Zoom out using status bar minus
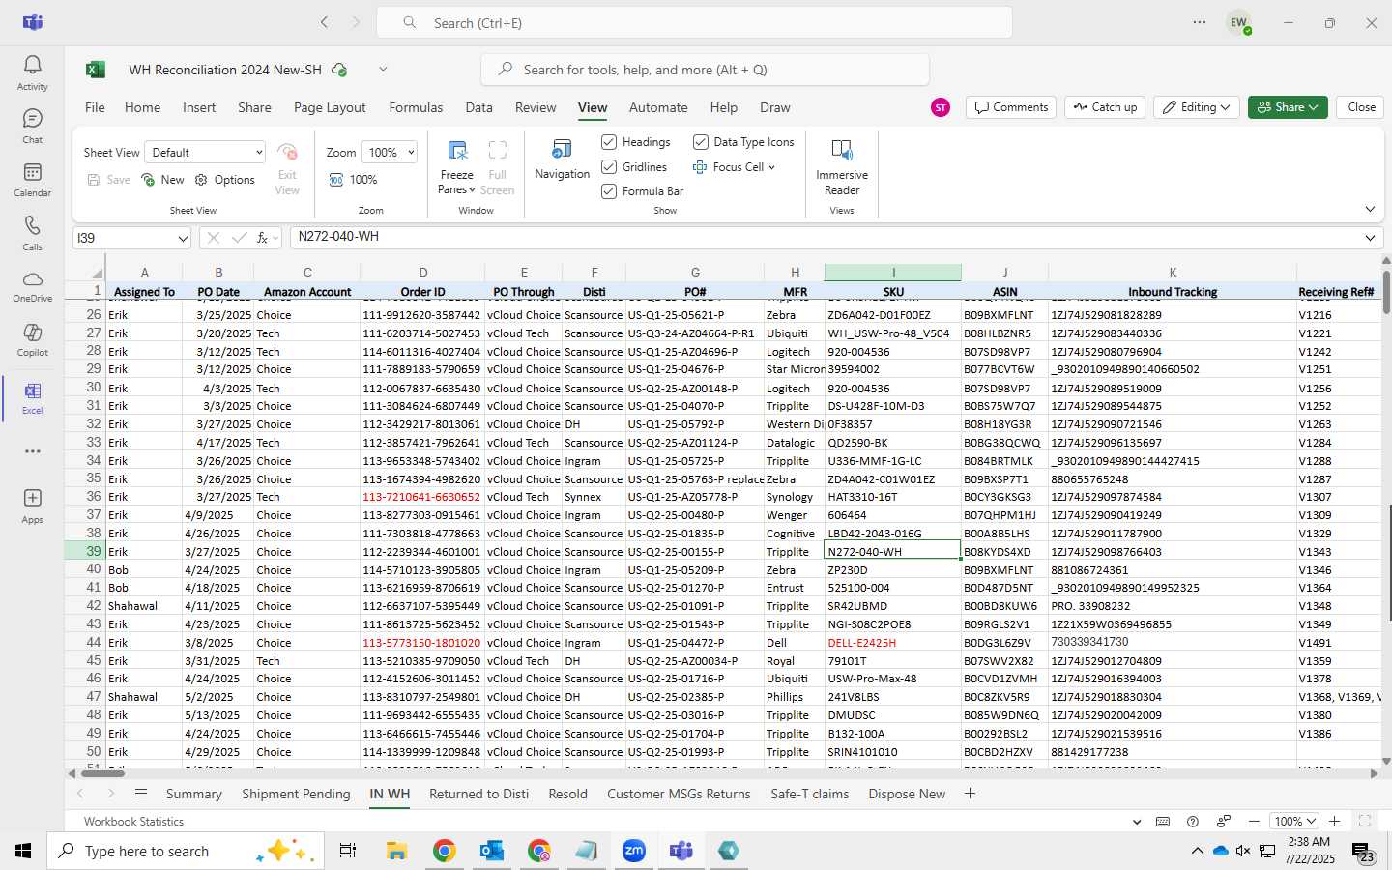This screenshot has height=870, width=1392. pyautogui.click(x=1254, y=821)
